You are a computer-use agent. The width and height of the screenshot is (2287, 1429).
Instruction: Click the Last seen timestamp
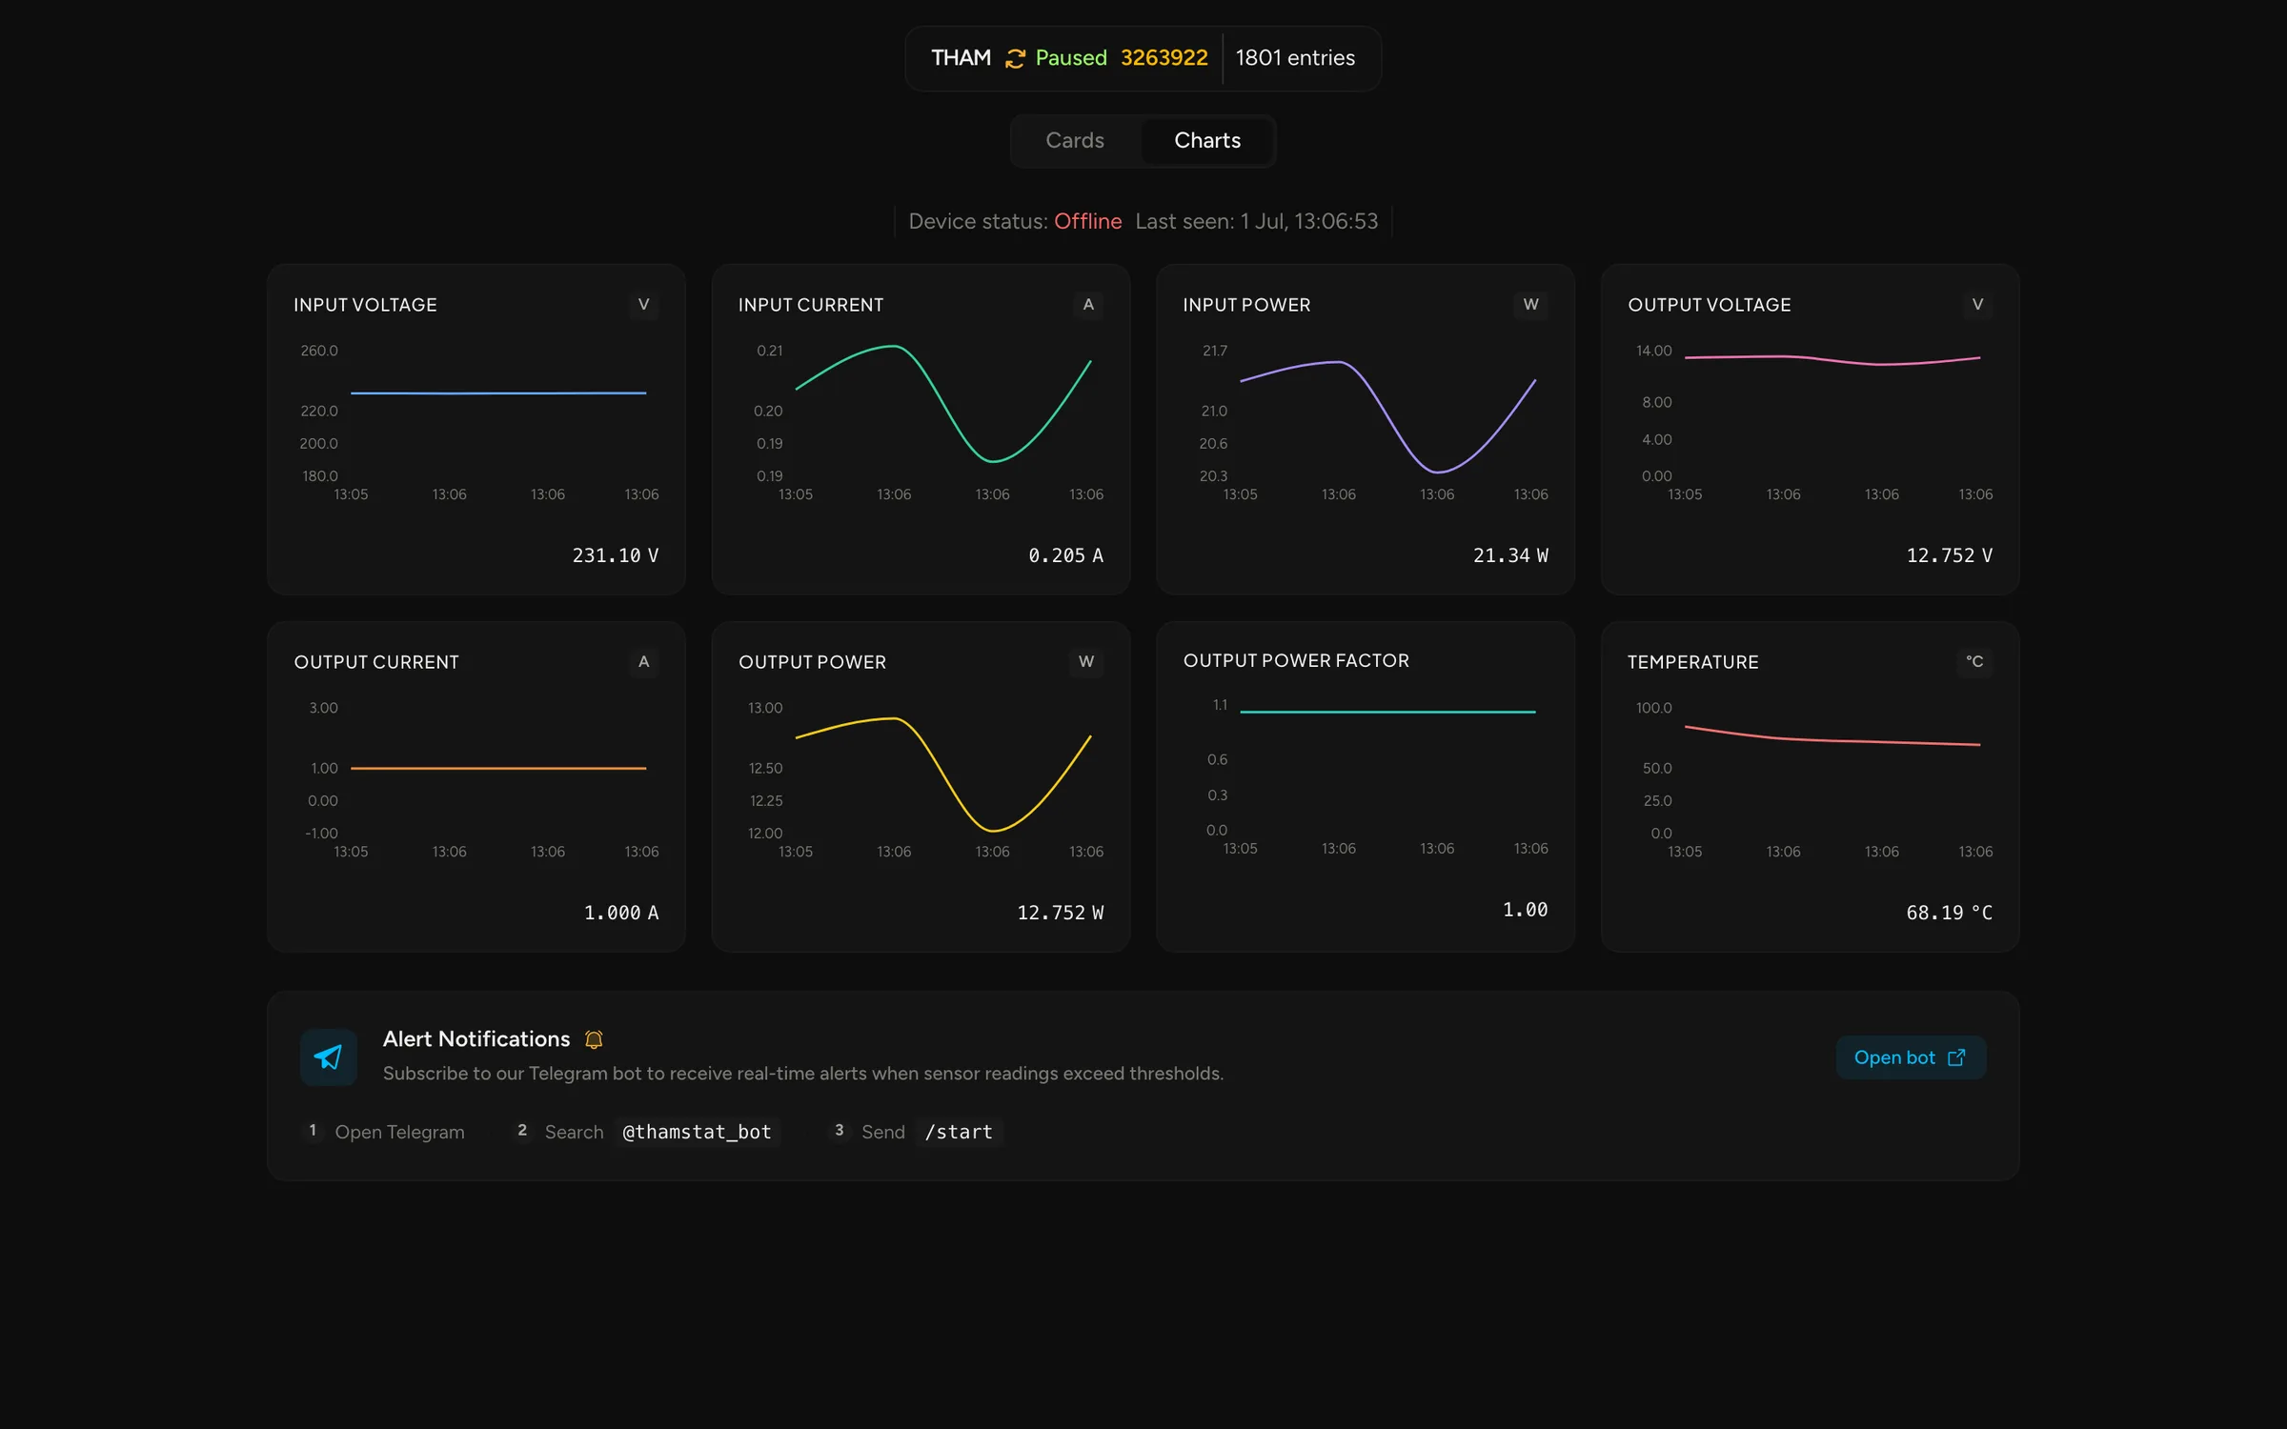[1256, 221]
